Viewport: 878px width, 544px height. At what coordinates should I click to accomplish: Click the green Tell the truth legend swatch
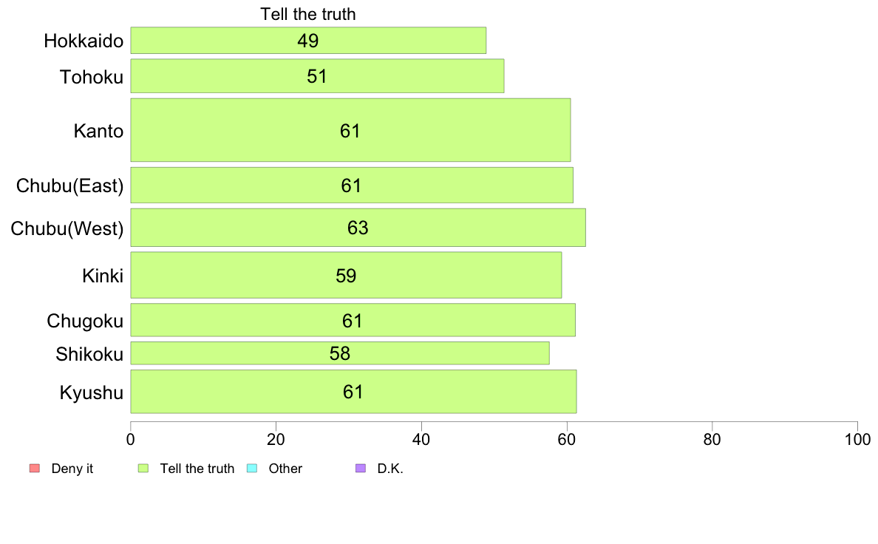[x=143, y=469]
